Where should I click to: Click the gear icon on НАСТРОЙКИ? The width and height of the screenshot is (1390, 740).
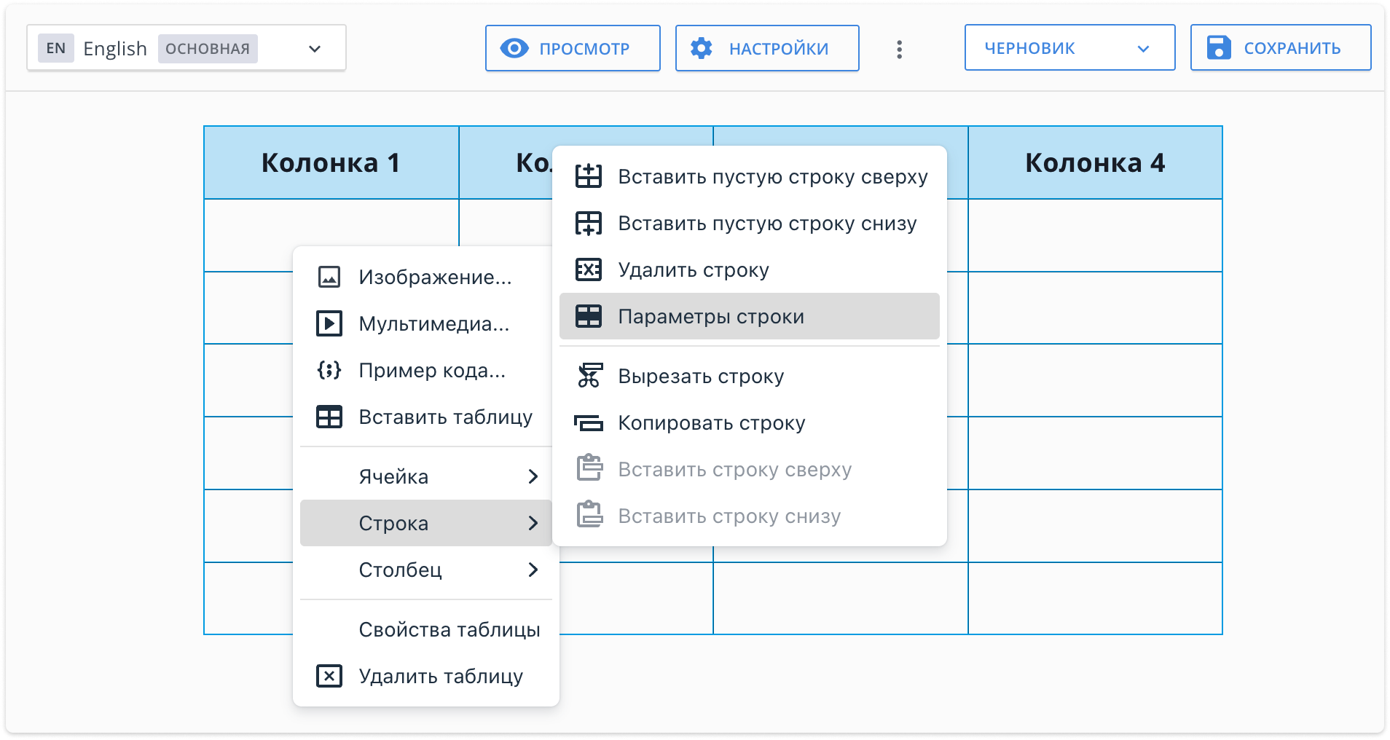[x=702, y=48]
